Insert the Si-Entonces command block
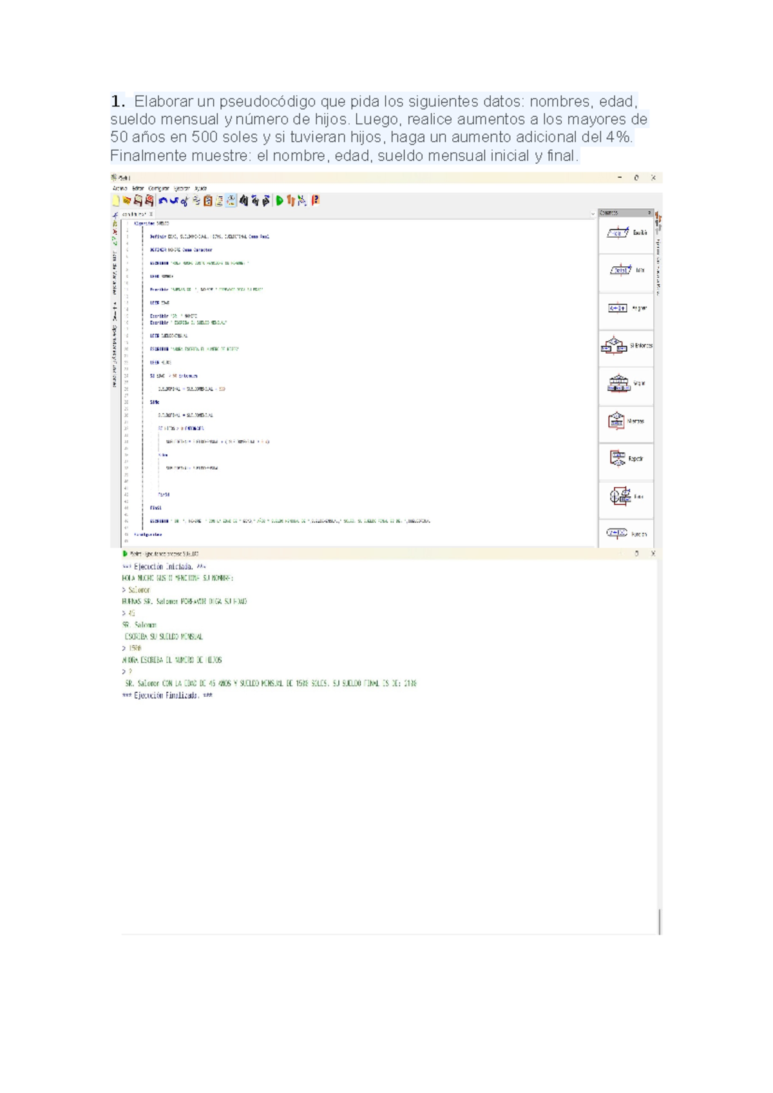773x1093 pixels. point(625,345)
